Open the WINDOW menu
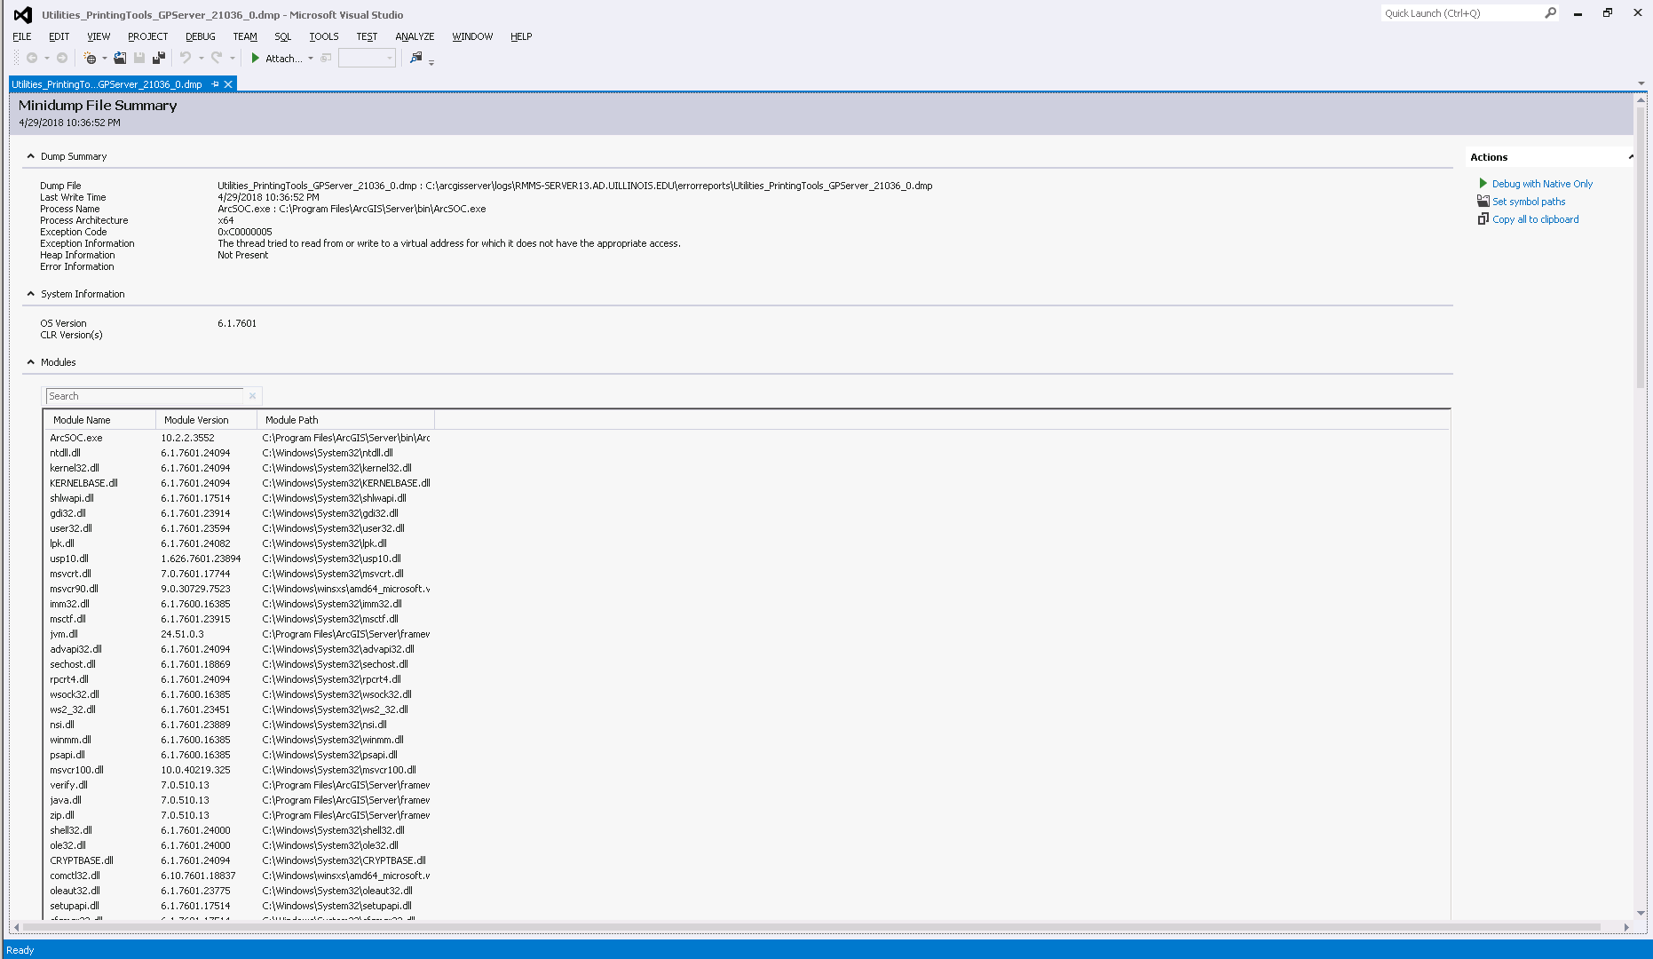 [x=472, y=36]
